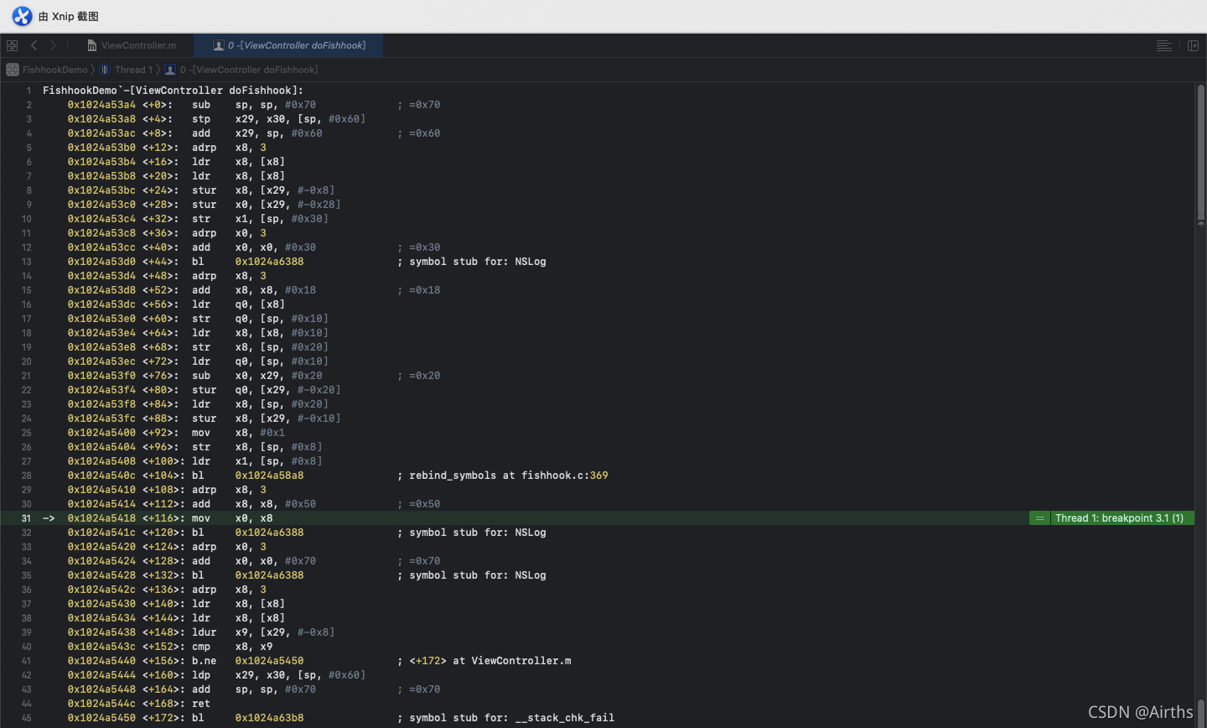Click address 0x1024a53c8 at offset +36

[101, 233]
